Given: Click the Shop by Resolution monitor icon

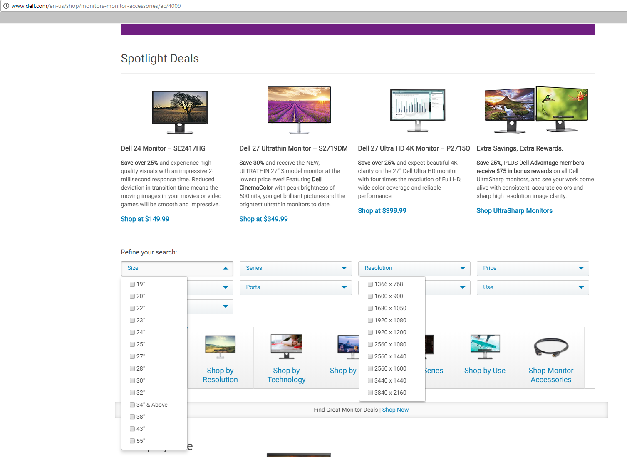Looking at the screenshot, I should tap(220, 346).
